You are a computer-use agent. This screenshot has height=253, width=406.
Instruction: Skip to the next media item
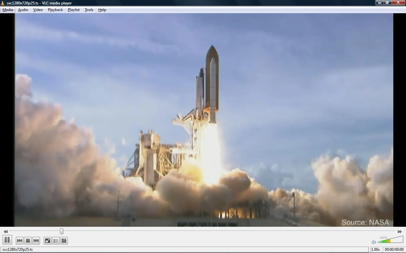(36, 241)
